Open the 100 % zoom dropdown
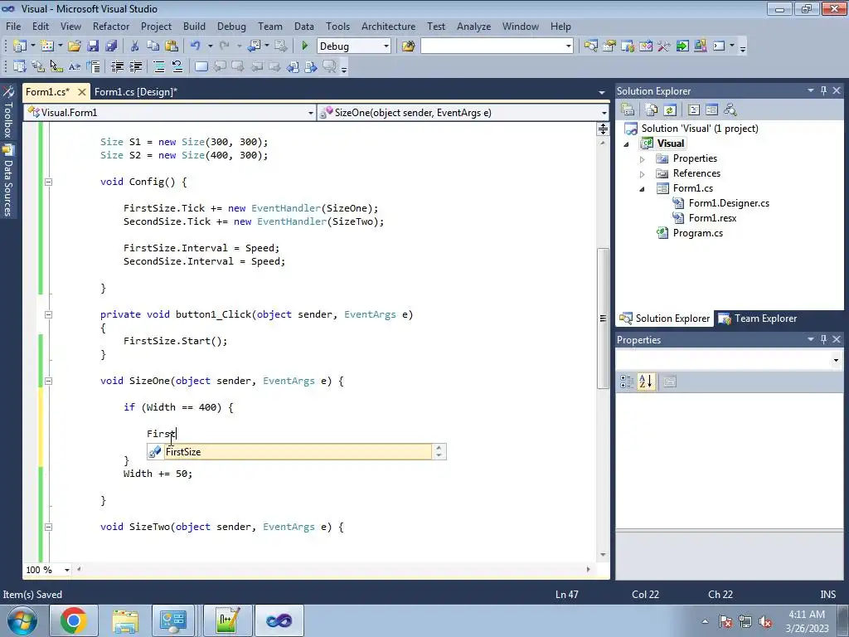The width and height of the screenshot is (849, 637). click(67, 570)
